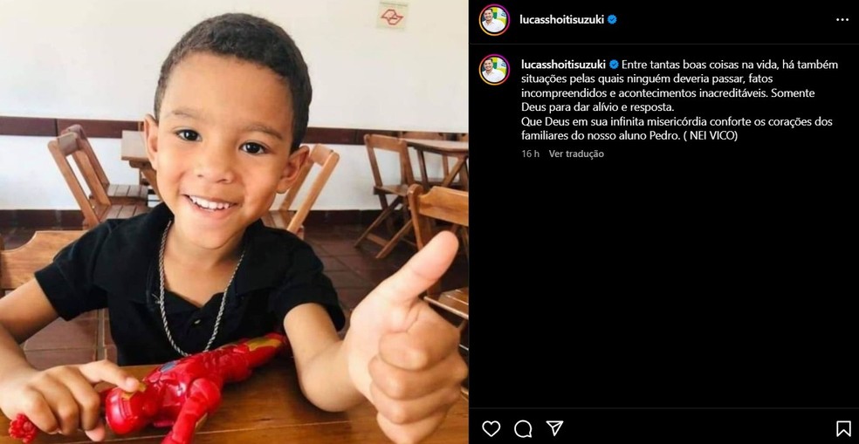
Task: Translate the caption with Ver tradução
Action: 576,154
